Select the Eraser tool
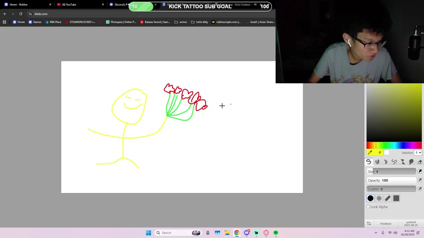 point(420,162)
